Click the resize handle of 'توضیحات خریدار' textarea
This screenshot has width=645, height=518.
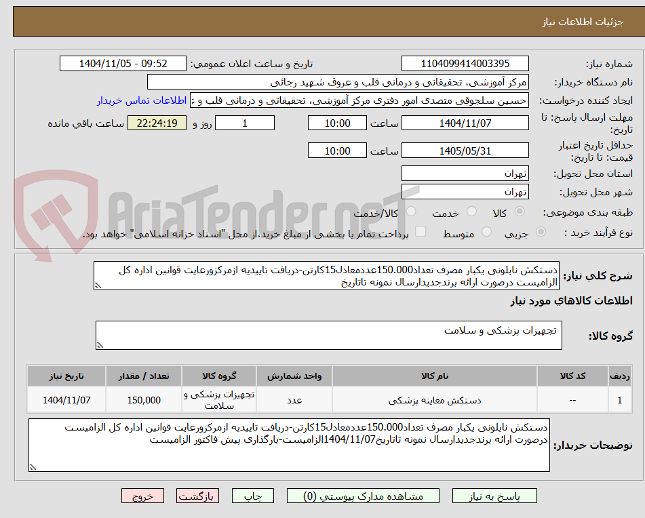pyautogui.click(x=33, y=467)
